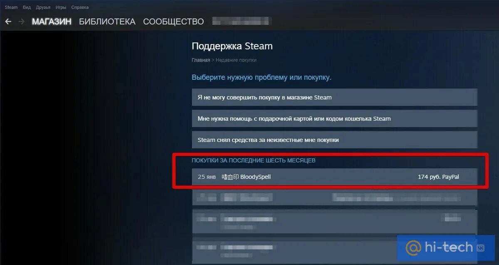This screenshot has width=499, height=265.
Task: Select 'Я не могу совершить покупку' option
Action: [334, 98]
